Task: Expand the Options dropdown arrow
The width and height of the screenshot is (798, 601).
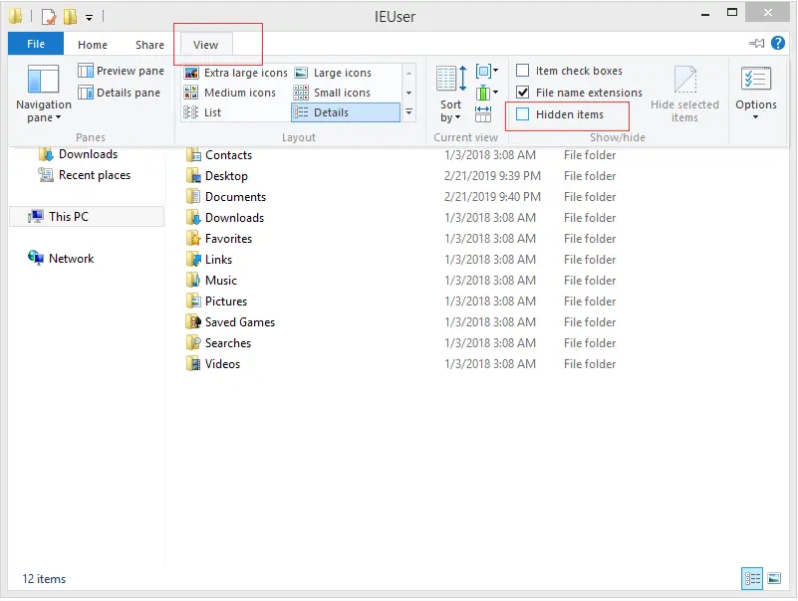Action: [756, 117]
